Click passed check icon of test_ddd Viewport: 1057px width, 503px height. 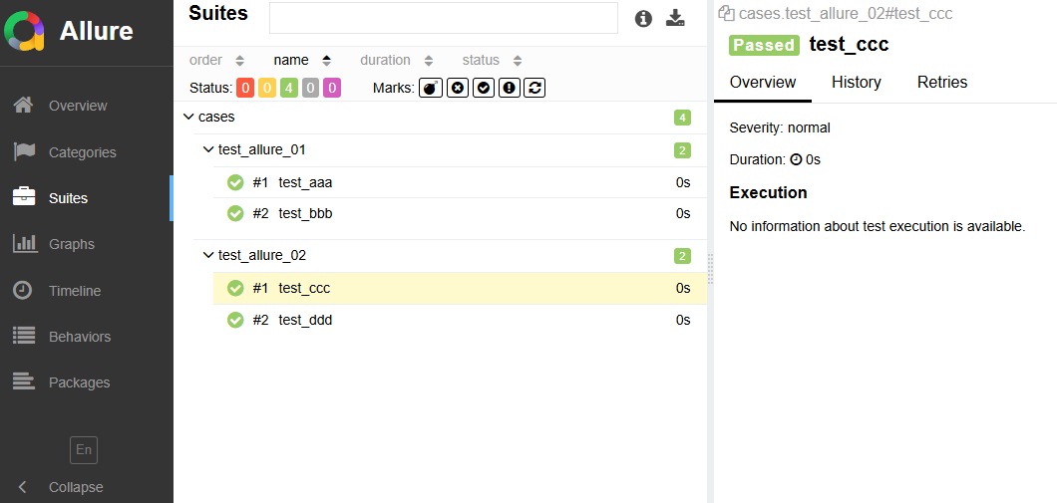[x=235, y=320]
